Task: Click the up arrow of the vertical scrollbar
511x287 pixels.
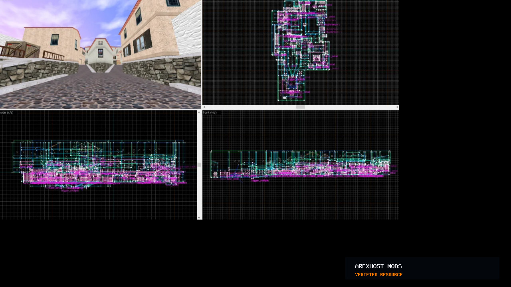Action: (199, 112)
